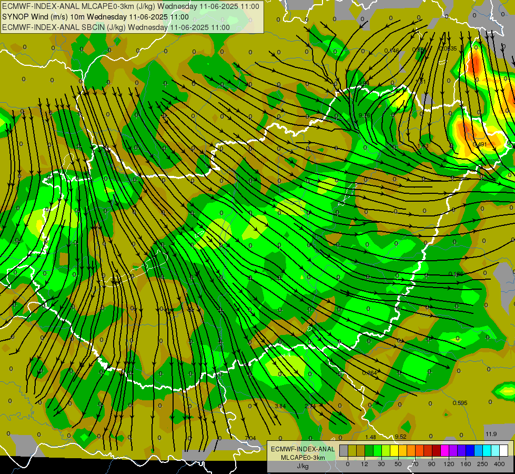Select the J/kg unit label in legend
This screenshot has width=515, height=474.
tap(303, 466)
